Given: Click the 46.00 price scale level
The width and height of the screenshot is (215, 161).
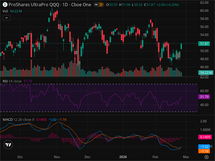Looking at the screenshot, I should point(204,67).
